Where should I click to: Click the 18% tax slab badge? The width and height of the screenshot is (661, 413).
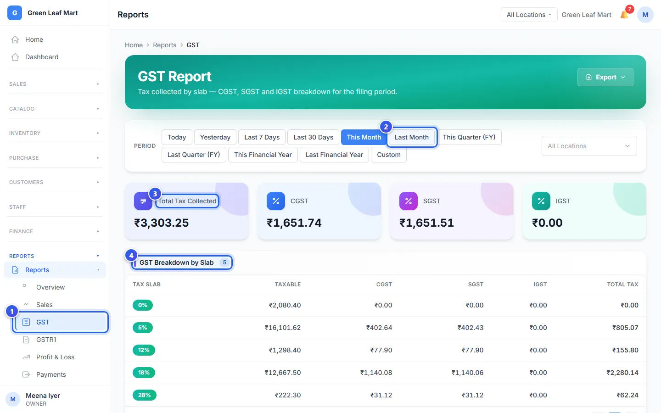144,373
